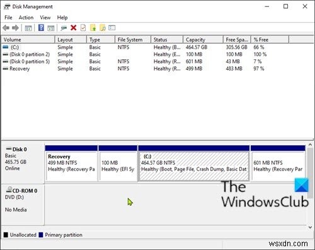315x250 pixels.
Task: Select the CD-ROM 0 label panel
Action: (x=23, y=205)
